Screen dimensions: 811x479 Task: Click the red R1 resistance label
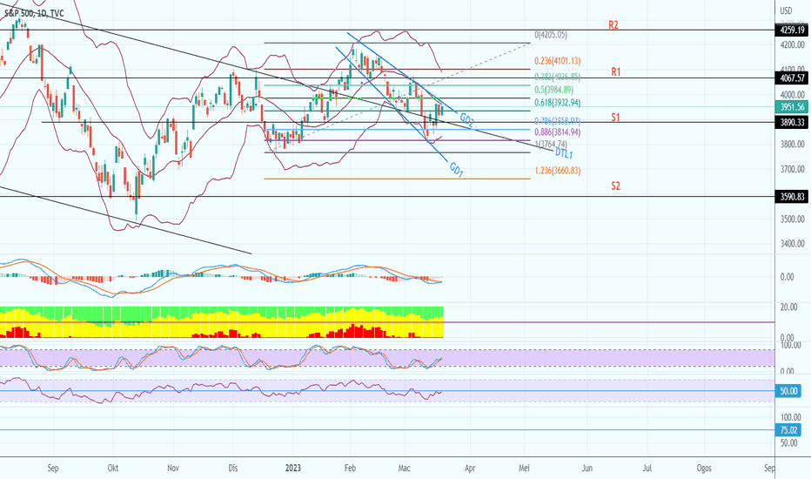point(615,72)
